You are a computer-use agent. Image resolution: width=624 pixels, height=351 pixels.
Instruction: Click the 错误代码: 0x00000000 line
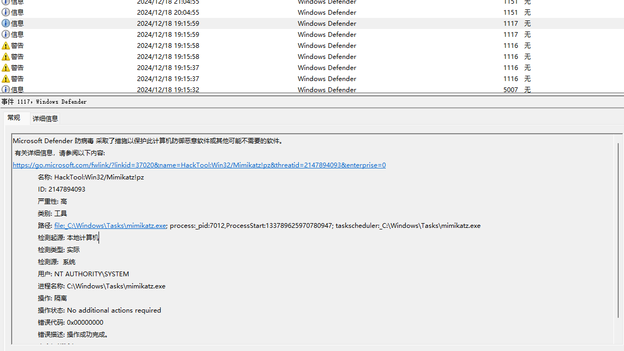(71, 323)
